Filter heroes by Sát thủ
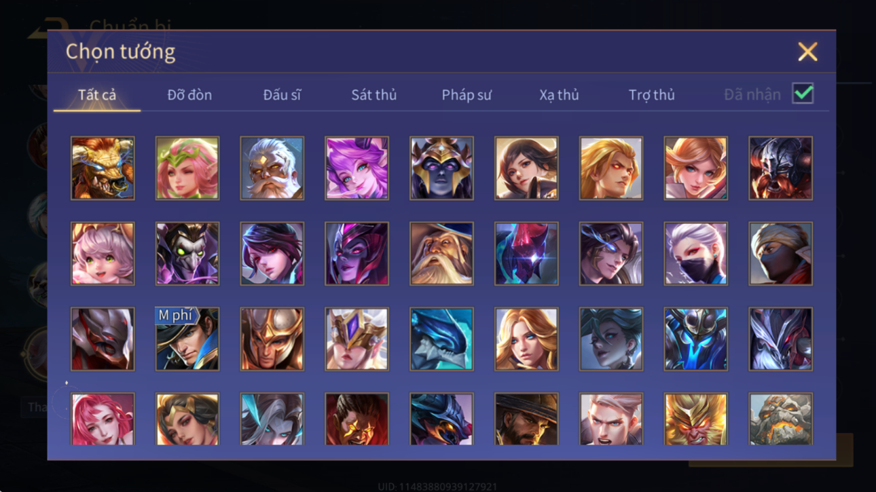 (373, 95)
